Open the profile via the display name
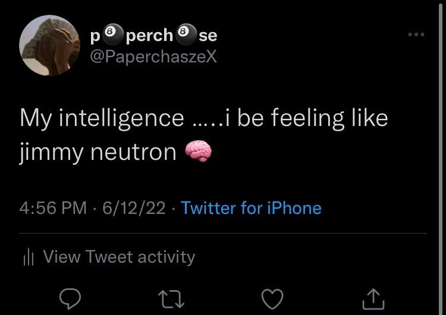The image size is (446, 315). [153, 34]
